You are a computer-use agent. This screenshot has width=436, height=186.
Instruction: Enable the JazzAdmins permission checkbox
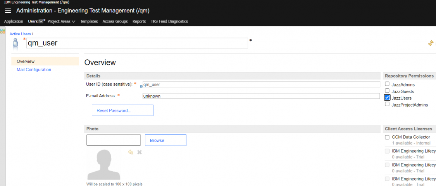(387, 84)
